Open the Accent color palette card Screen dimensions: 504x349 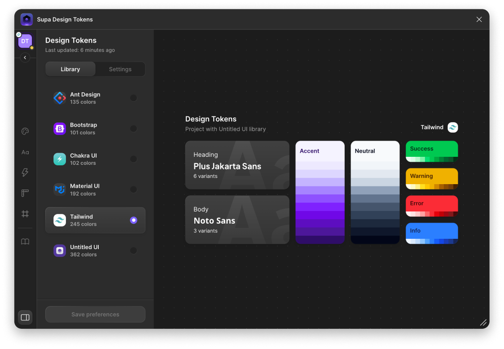320,193
